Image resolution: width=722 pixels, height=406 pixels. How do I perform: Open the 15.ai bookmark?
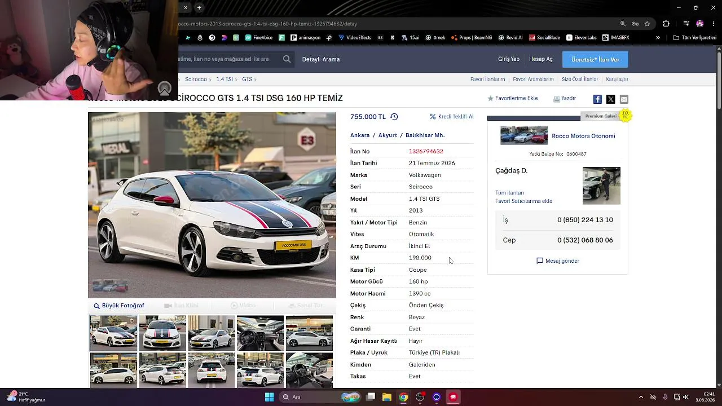coord(411,38)
